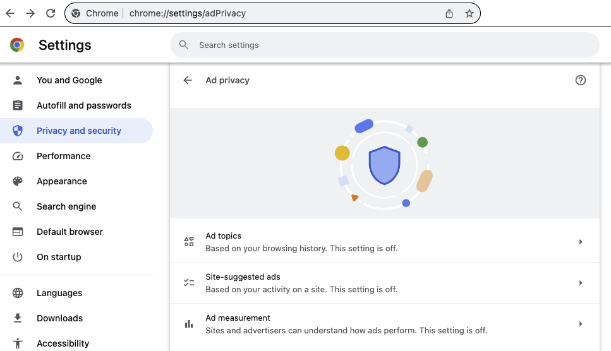
Task: Go back using the browser back arrow
Action: click(x=10, y=13)
